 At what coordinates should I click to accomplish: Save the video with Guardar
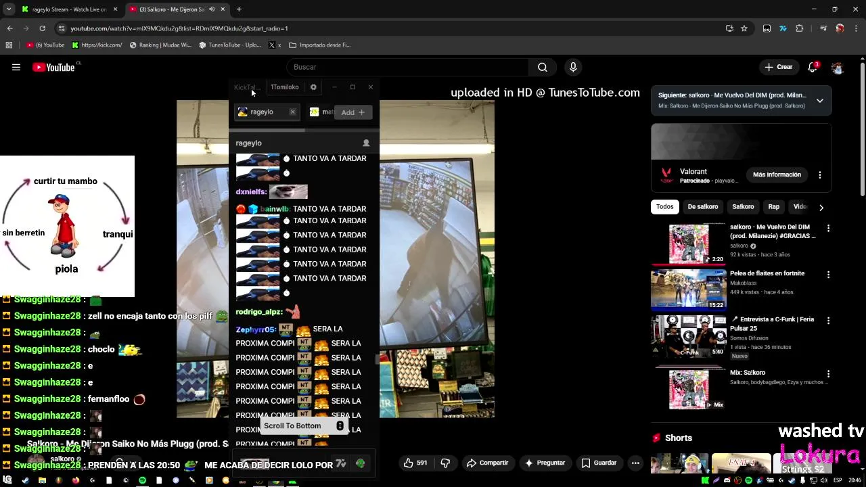point(599,463)
